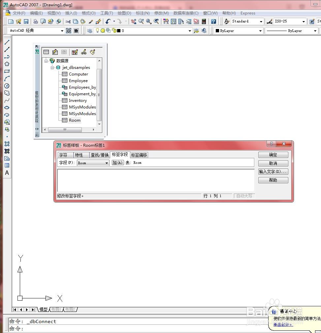Click the 加(A) add field button
This screenshot has width=321, height=333.
[118, 163]
